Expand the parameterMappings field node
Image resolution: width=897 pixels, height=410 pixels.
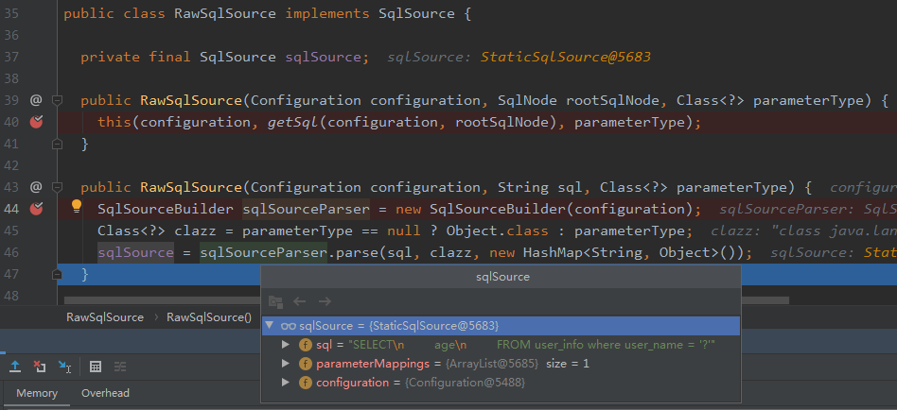(287, 364)
